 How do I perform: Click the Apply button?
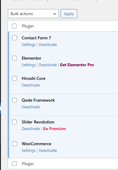(69, 14)
